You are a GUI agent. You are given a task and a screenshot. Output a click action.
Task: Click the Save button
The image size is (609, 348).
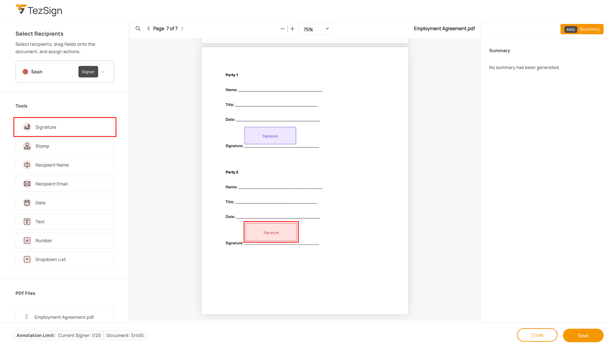click(583, 335)
